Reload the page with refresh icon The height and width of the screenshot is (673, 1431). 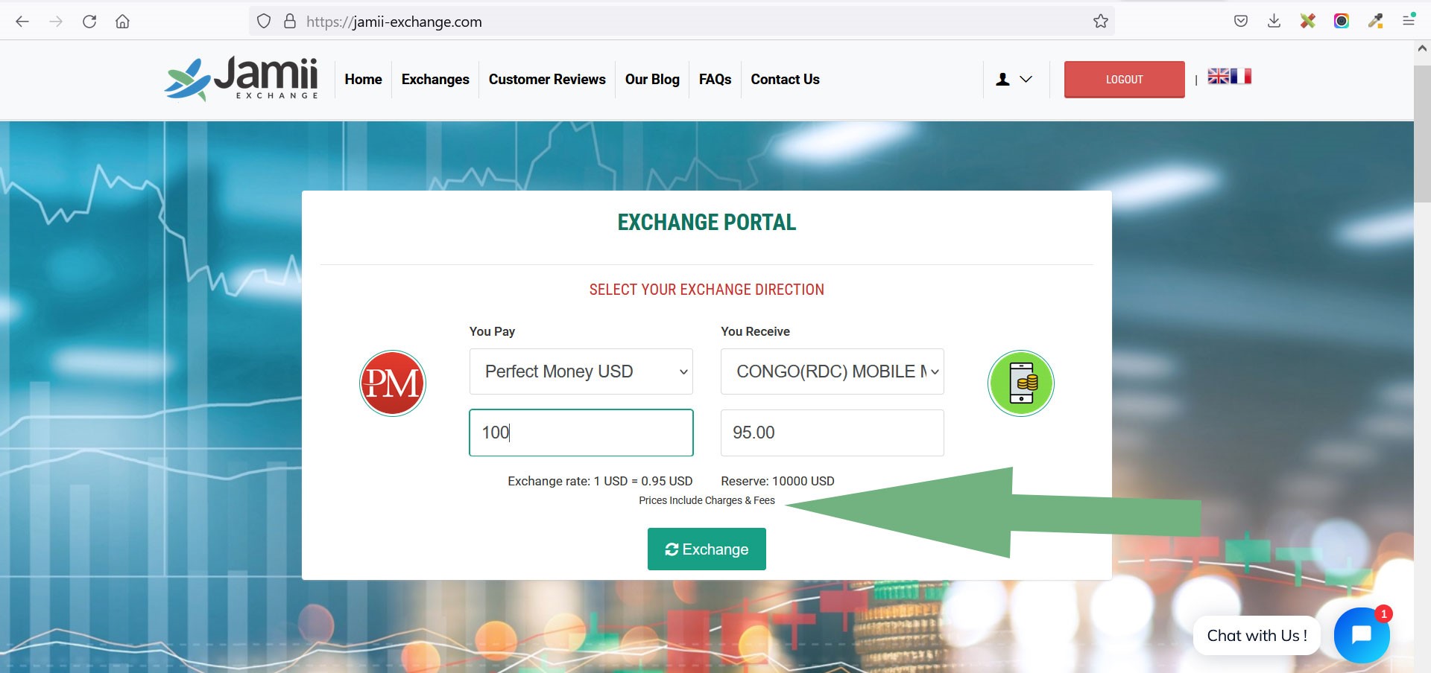(x=89, y=22)
